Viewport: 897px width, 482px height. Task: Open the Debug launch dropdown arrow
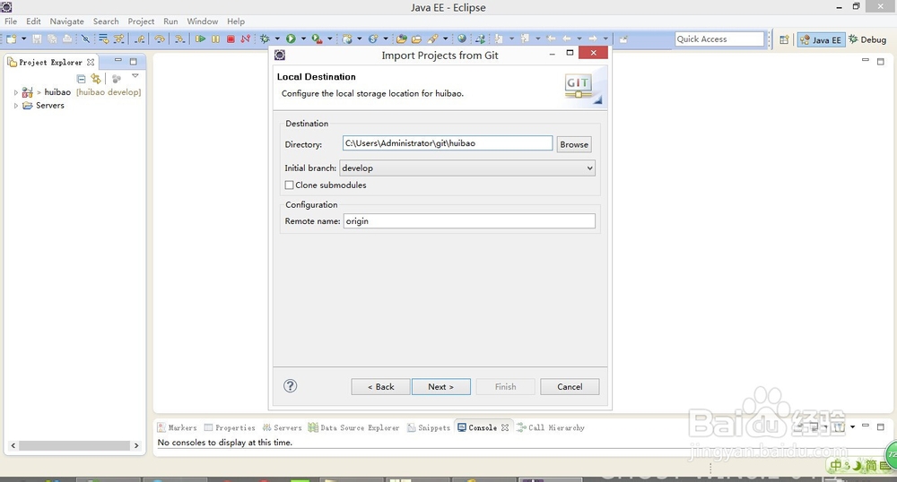[x=277, y=39]
